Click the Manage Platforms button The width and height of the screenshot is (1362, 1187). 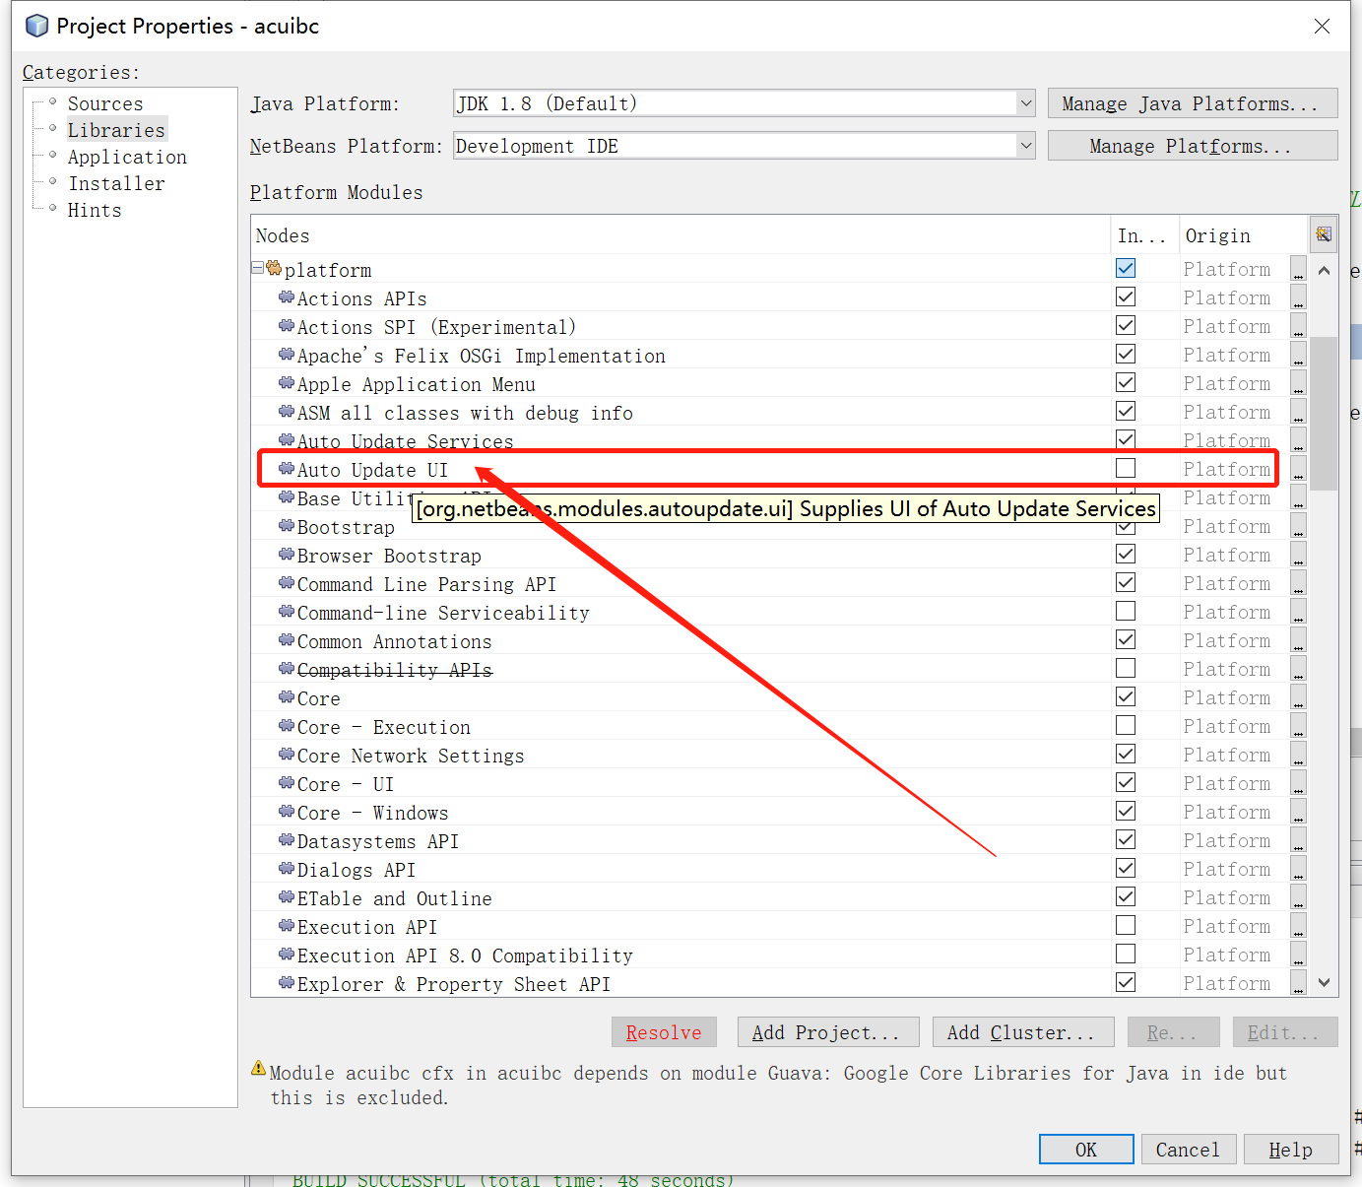(1193, 146)
